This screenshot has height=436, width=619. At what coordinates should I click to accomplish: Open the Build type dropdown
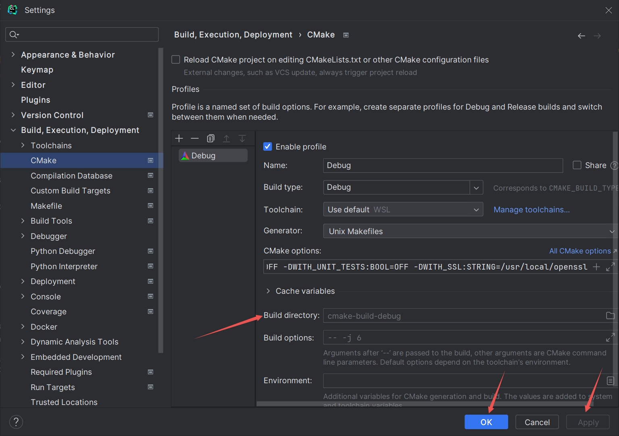476,187
